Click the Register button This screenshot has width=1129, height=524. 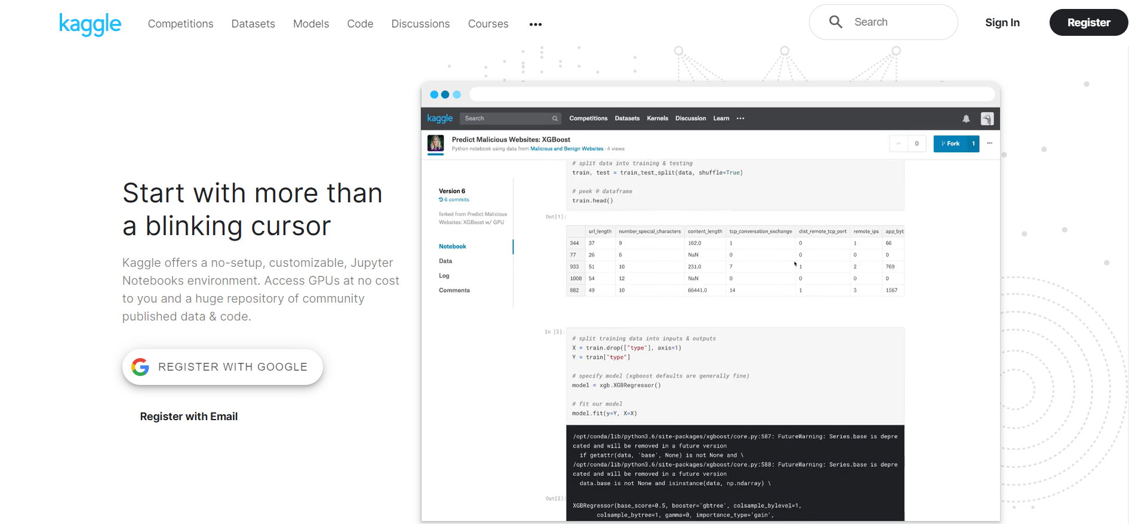(1088, 23)
